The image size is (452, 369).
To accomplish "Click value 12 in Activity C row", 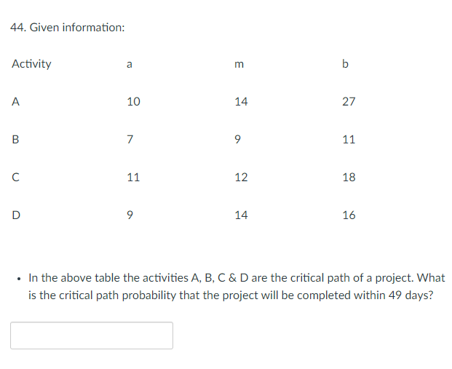I will (x=241, y=178).
